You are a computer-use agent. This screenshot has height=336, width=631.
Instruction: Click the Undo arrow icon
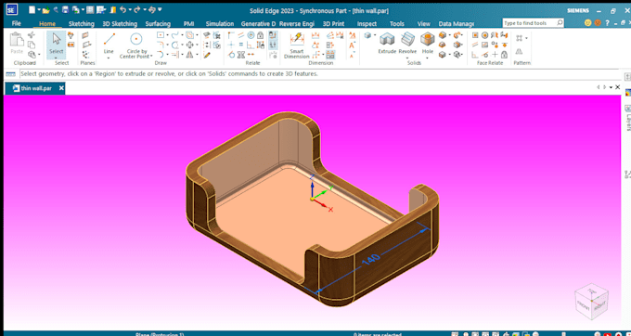(x=122, y=9)
